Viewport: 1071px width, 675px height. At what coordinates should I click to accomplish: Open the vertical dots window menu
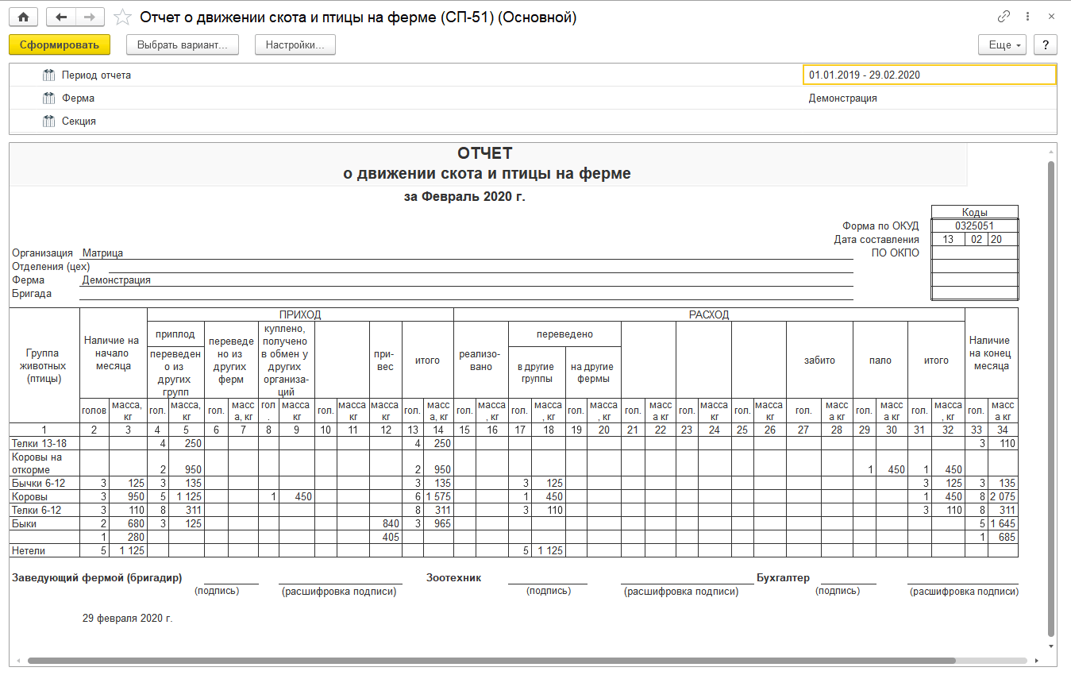coord(1029,17)
